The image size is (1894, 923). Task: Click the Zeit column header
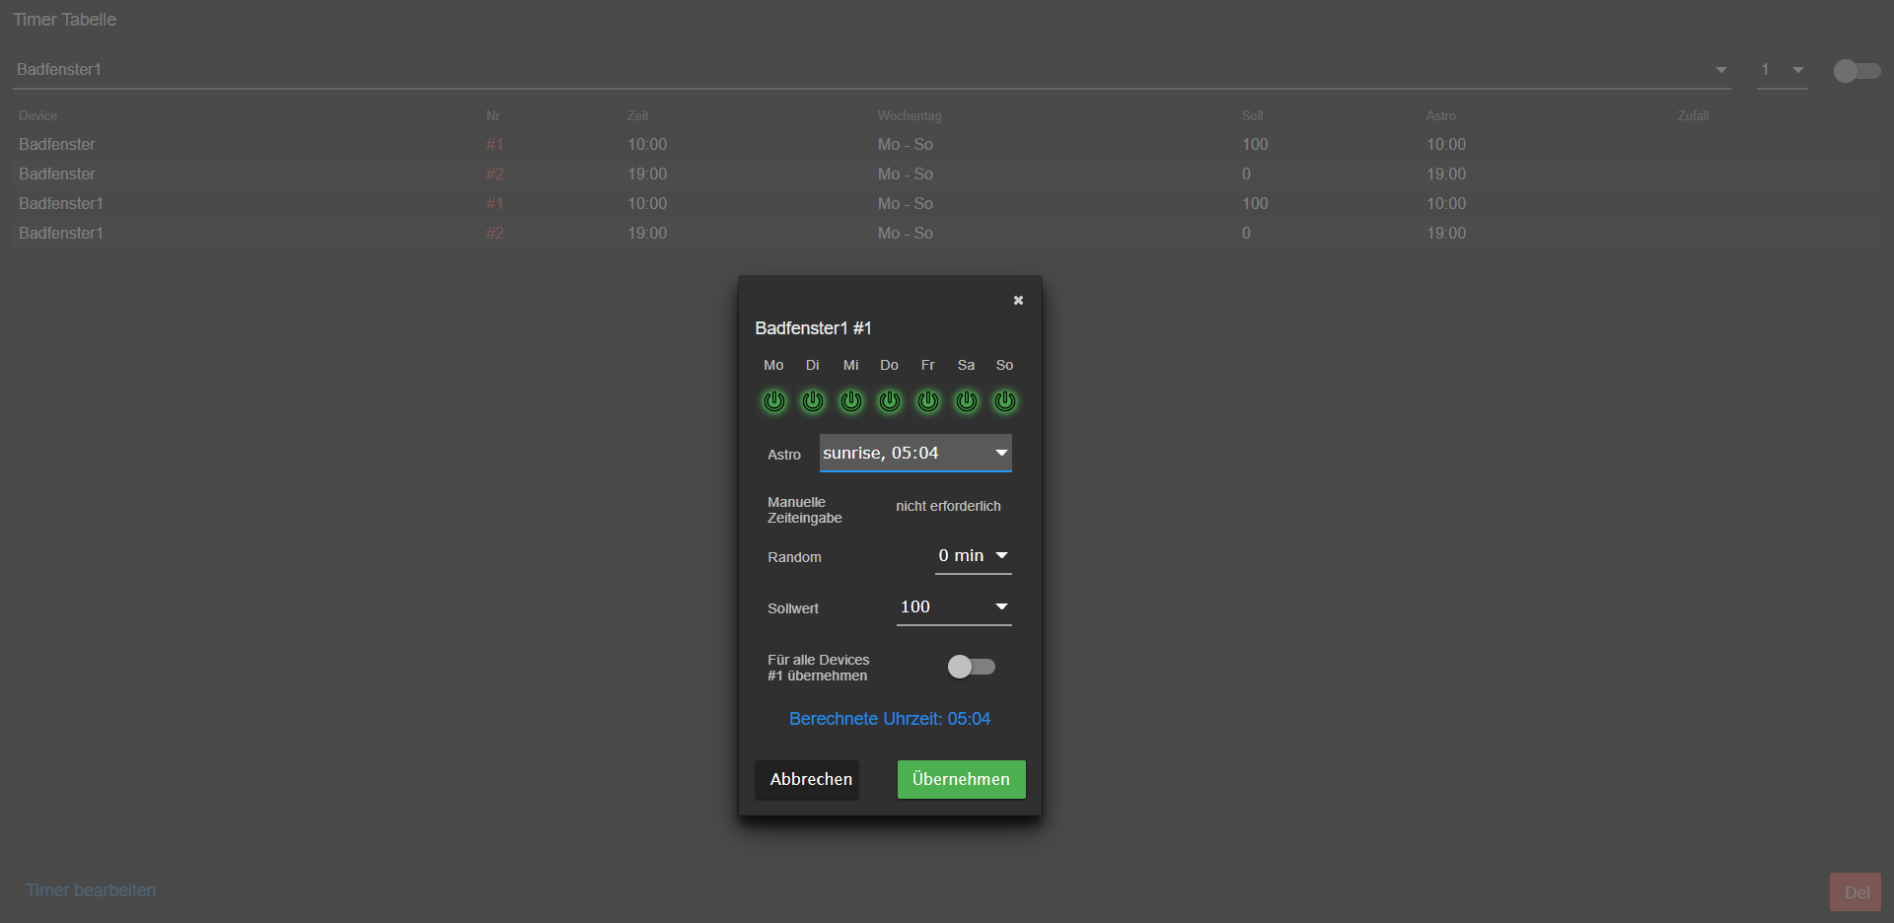coord(638,115)
